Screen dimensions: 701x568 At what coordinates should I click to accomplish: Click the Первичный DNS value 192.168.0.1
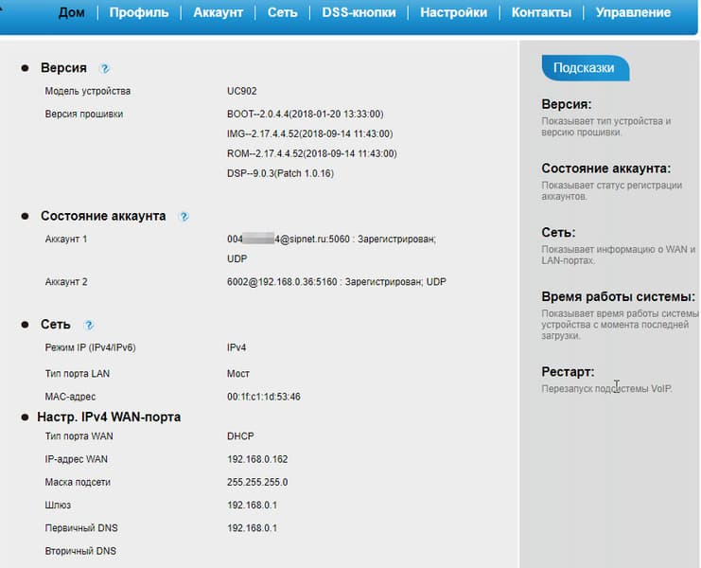[x=253, y=528]
